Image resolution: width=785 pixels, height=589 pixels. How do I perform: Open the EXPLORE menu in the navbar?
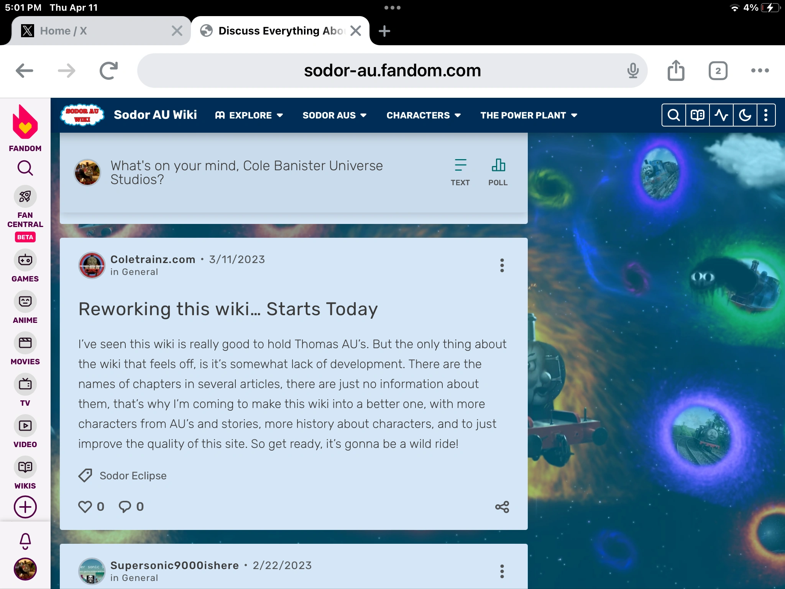coord(249,115)
